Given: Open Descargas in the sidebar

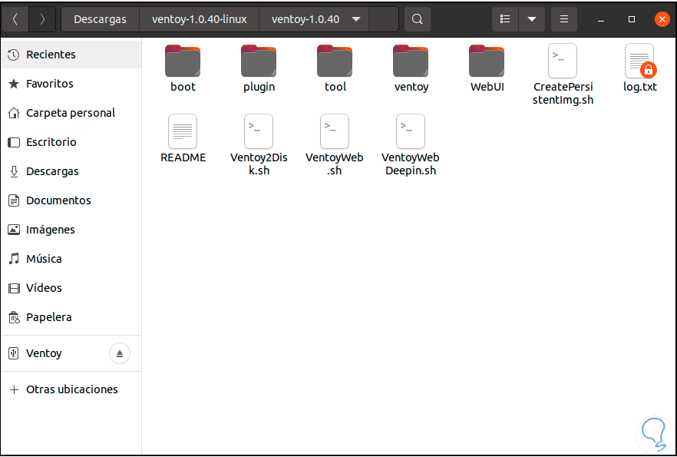Looking at the screenshot, I should [x=71, y=171].
